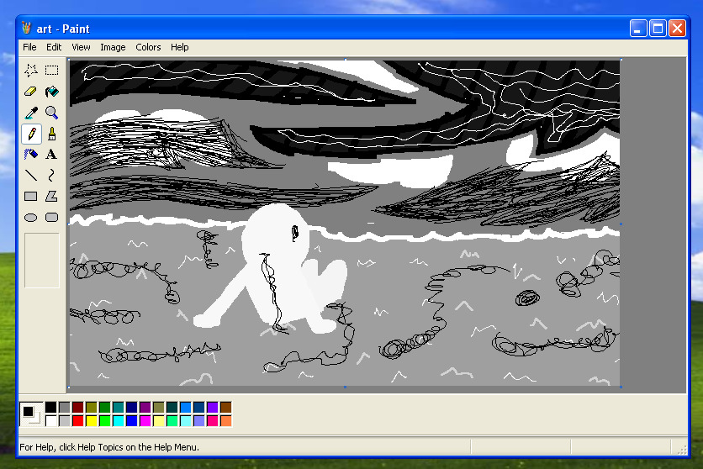Pick the bright red color swatch

coord(78,420)
